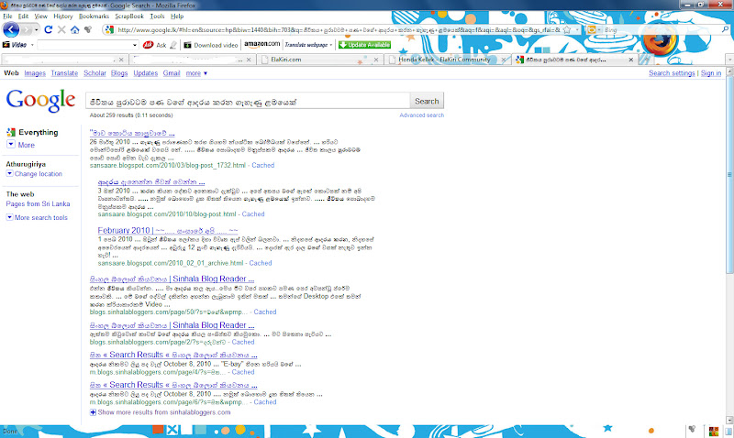Open the Translate link in Google's top bar
Screen dimensions: 734x438
(x=64, y=73)
